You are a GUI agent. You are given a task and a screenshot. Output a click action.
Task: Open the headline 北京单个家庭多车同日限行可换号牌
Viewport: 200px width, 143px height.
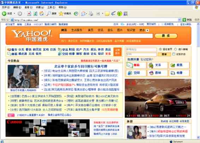click(x=81, y=66)
